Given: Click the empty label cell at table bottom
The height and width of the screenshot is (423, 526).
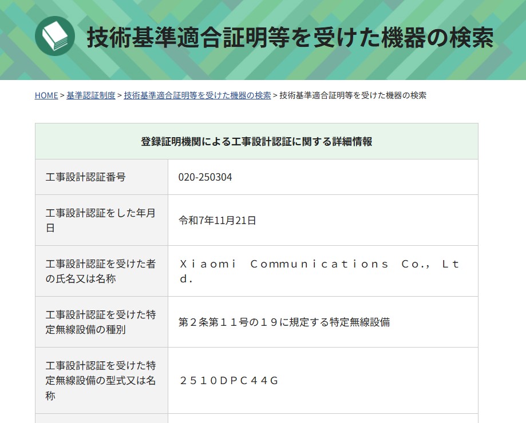Looking at the screenshot, I should pos(101,418).
